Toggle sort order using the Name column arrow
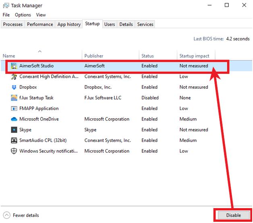 pyautogui.click(x=40, y=51)
